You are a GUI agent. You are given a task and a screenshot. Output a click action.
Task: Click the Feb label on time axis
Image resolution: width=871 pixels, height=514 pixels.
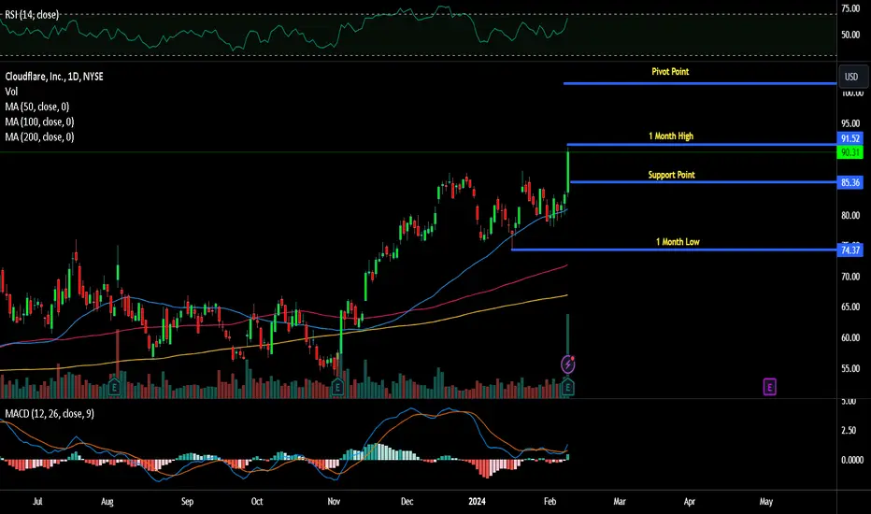coord(550,501)
